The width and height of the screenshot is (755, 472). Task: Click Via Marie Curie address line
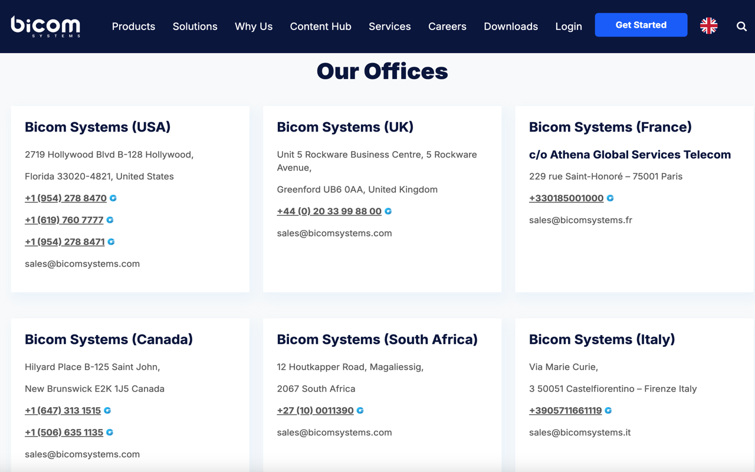pyautogui.click(x=563, y=367)
